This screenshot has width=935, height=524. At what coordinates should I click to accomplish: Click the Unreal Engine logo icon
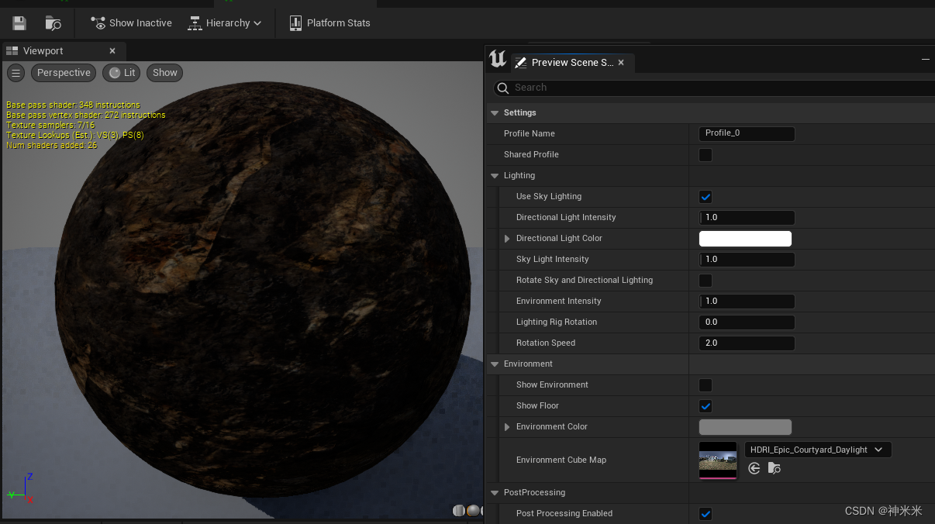tap(498, 59)
